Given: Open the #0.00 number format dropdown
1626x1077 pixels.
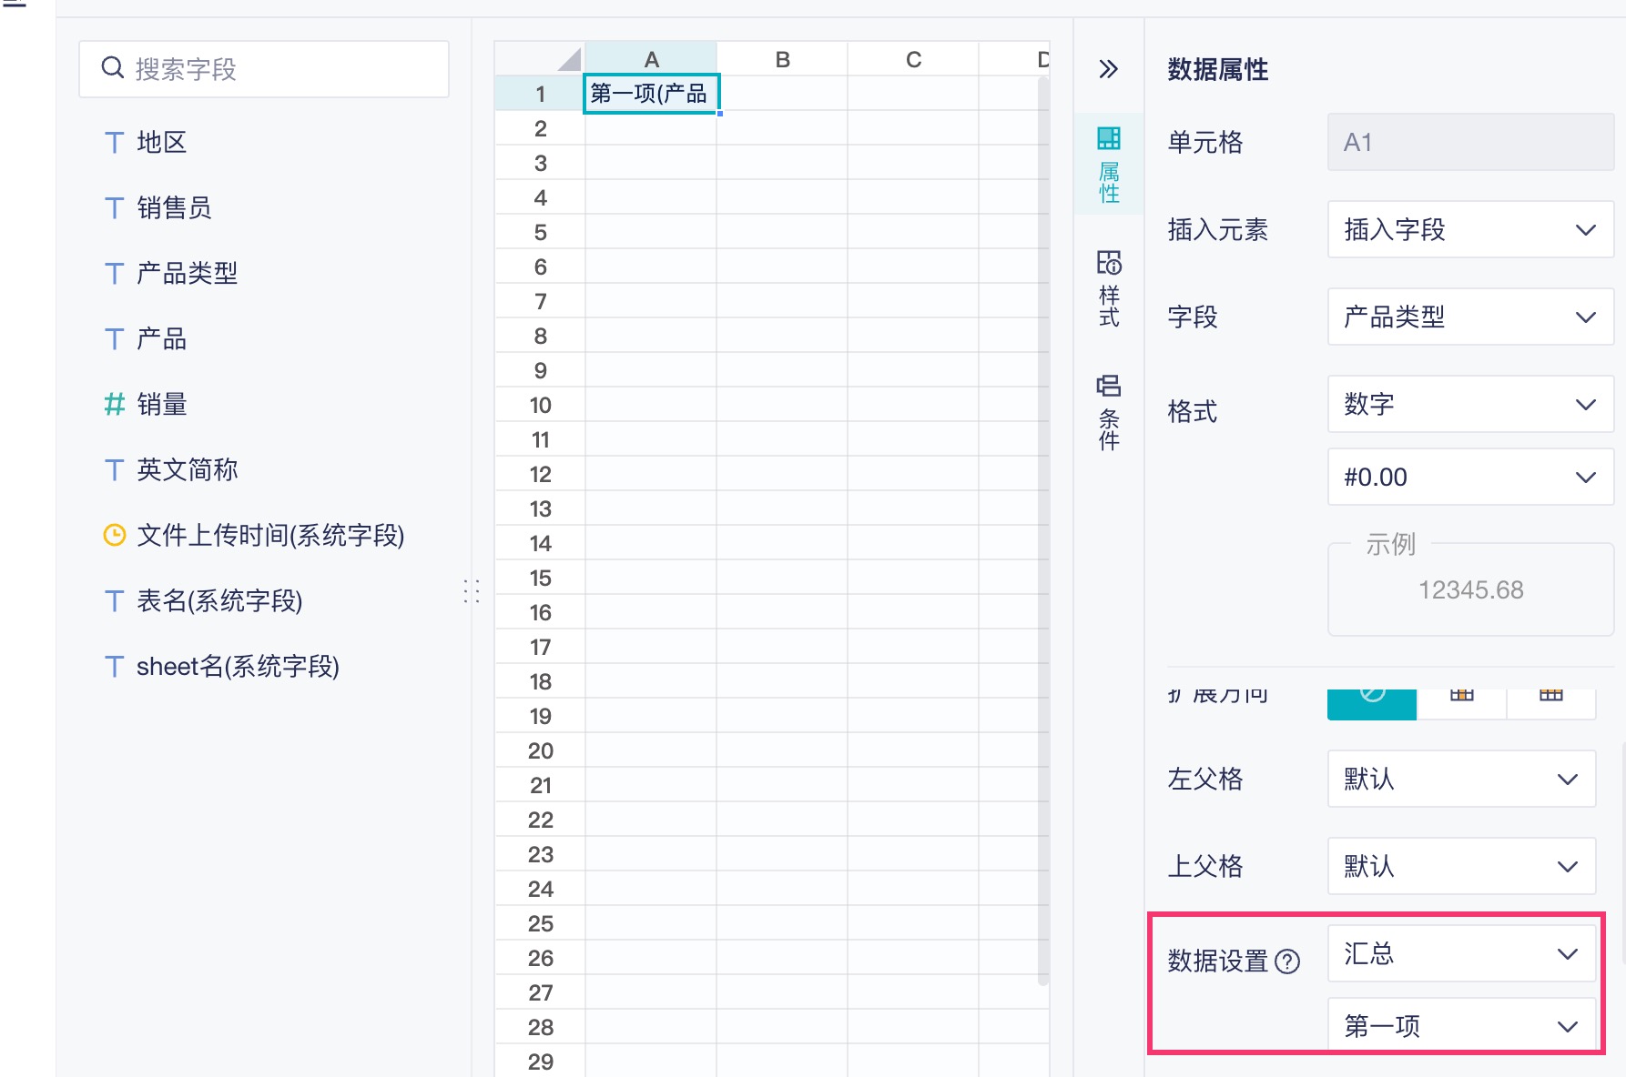Looking at the screenshot, I should 1469,477.
